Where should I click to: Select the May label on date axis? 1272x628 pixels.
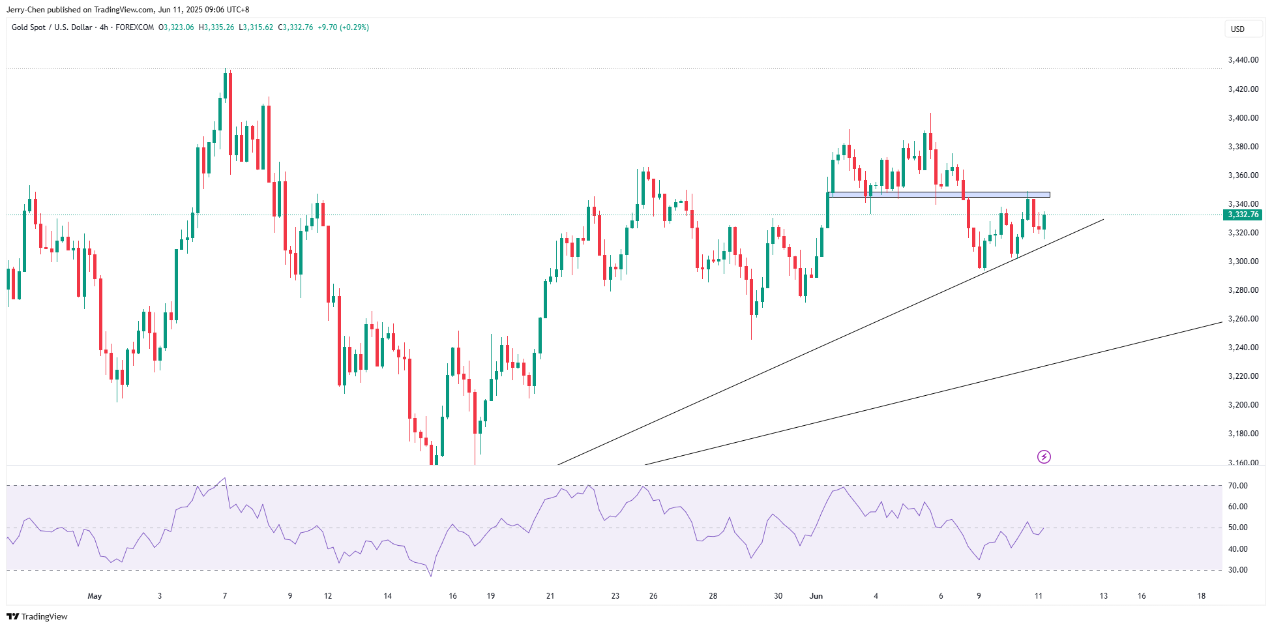click(95, 596)
